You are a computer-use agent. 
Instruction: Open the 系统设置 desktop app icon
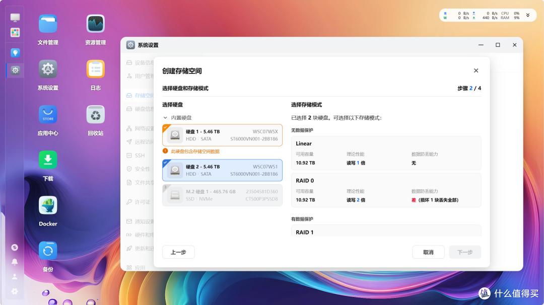pyautogui.click(x=48, y=69)
